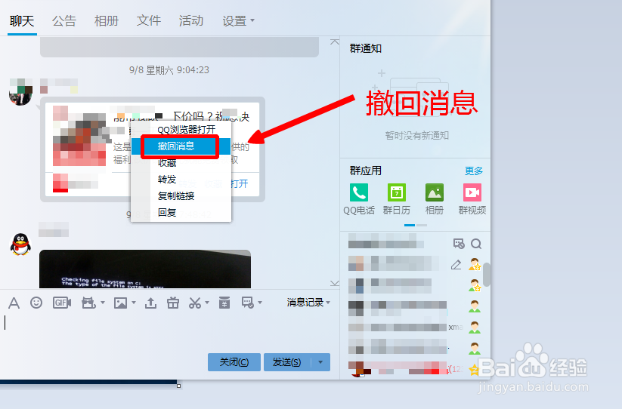Viewport: 622px width, 409px height.
Task: Choose 转发 from context menu
Action: 181,180
